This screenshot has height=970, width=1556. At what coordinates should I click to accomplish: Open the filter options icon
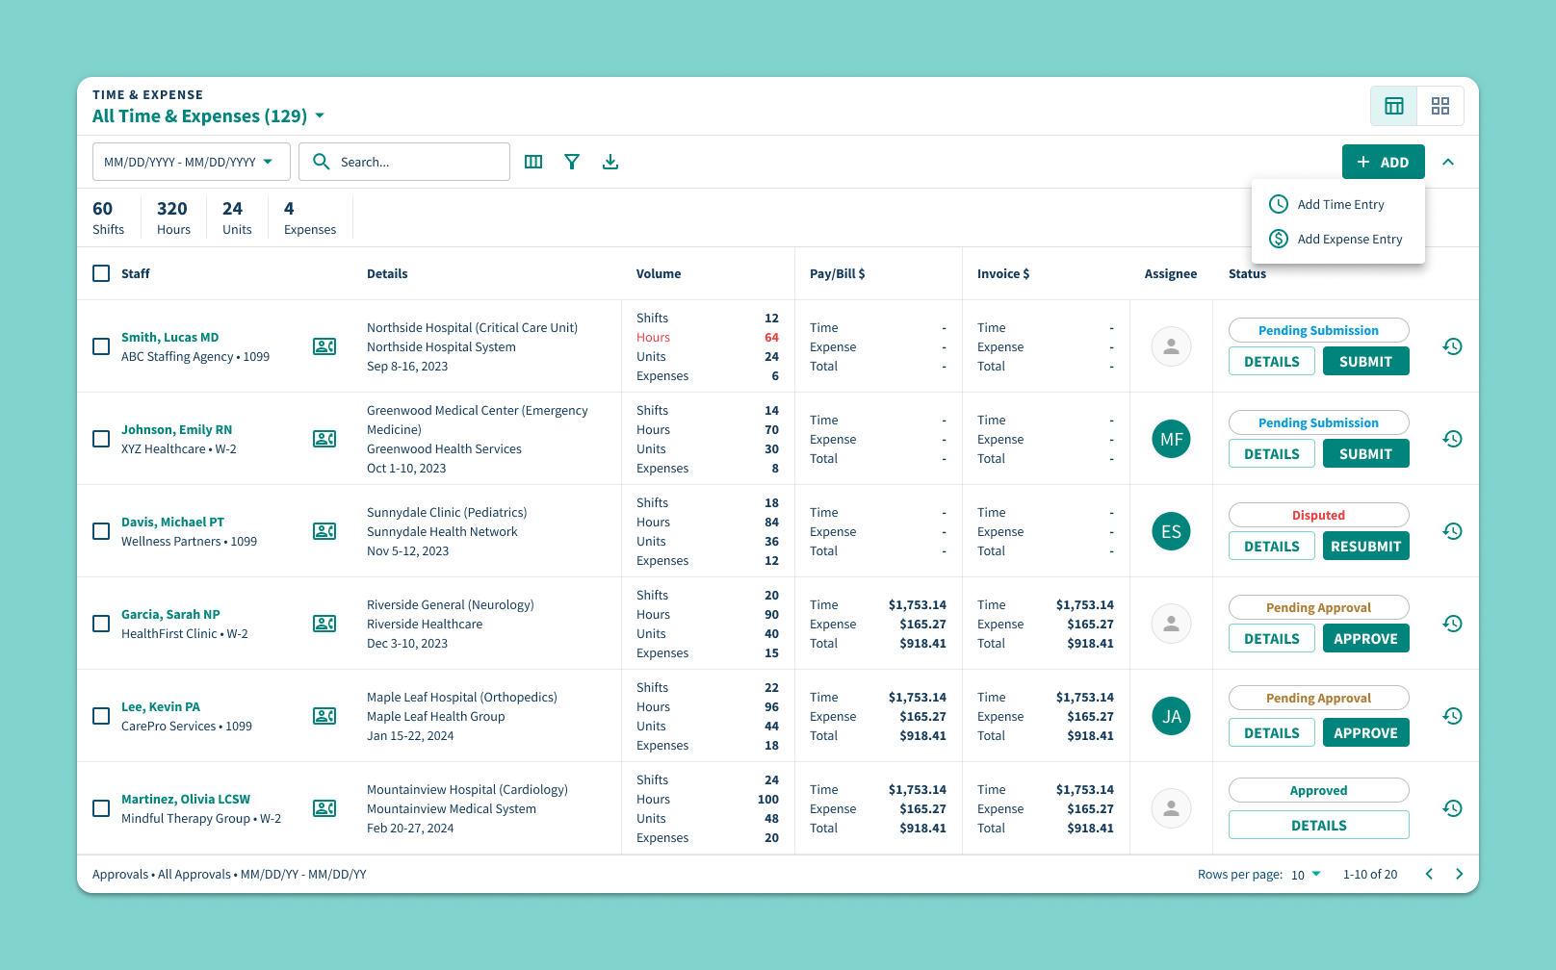[x=572, y=162]
